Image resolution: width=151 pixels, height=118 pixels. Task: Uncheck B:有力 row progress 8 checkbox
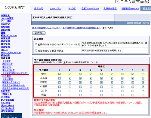[133, 83]
